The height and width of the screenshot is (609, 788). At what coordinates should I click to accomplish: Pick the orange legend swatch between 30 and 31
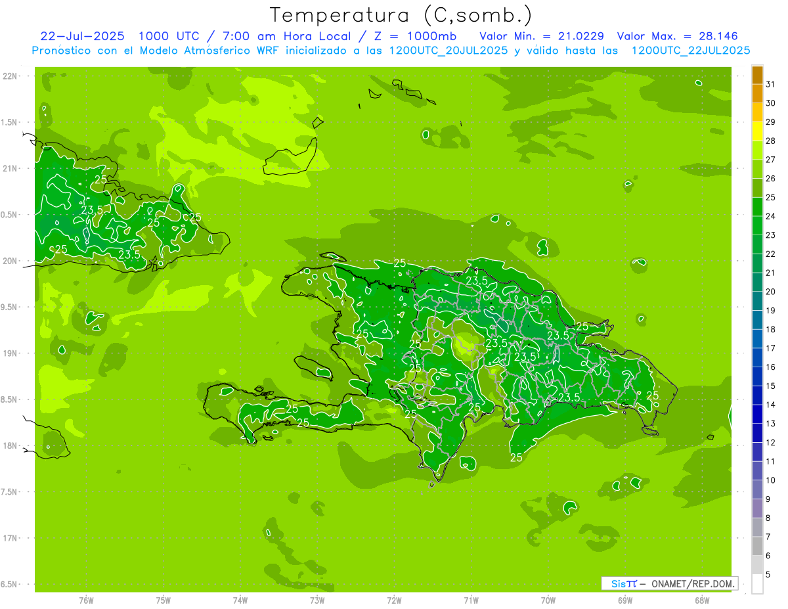757,94
